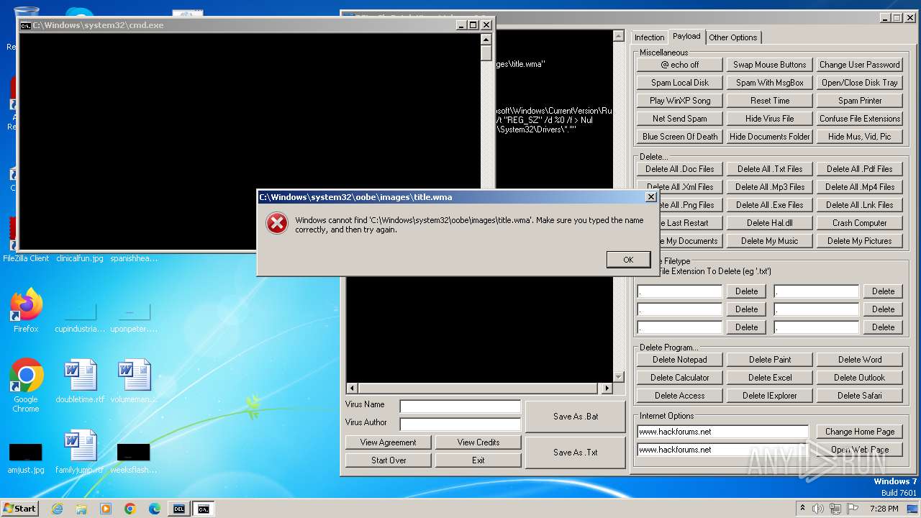Click Start Over button
This screenshot has width=921, height=518.
[389, 460]
